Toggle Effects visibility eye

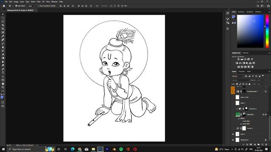[239, 119]
